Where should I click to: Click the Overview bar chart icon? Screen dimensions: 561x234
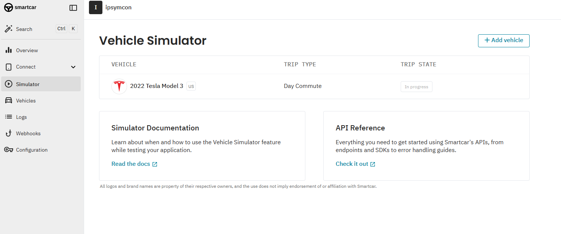(x=9, y=50)
